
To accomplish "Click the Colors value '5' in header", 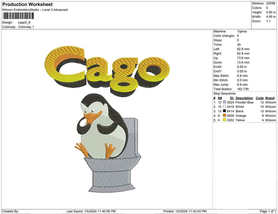I will tap(267, 8).
